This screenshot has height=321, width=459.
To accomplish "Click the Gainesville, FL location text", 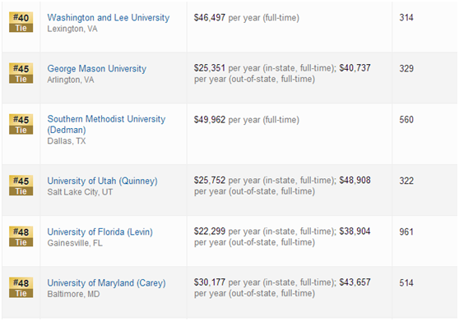I will point(75,243).
